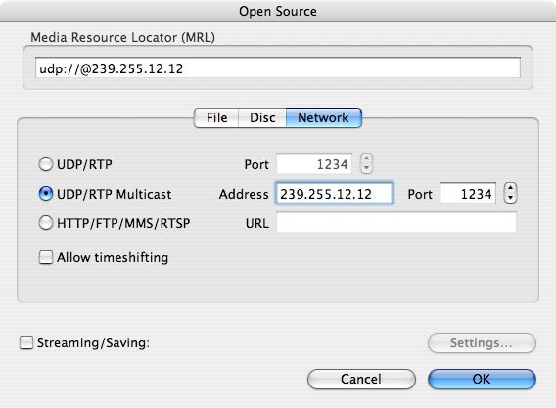
Task: Click the multicast Address field
Action: pos(334,193)
